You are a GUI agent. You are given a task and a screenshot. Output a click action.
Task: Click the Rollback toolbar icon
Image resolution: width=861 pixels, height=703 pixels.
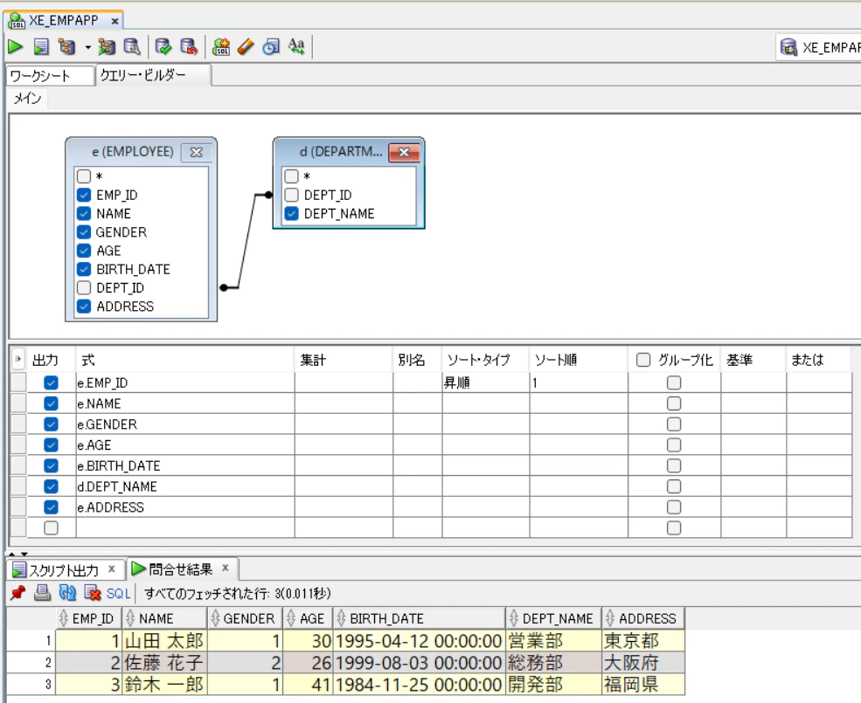189,47
